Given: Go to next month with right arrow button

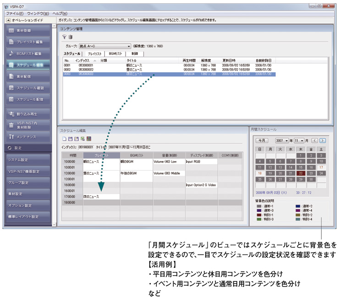Looking at the screenshot, I should click(323, 141).
